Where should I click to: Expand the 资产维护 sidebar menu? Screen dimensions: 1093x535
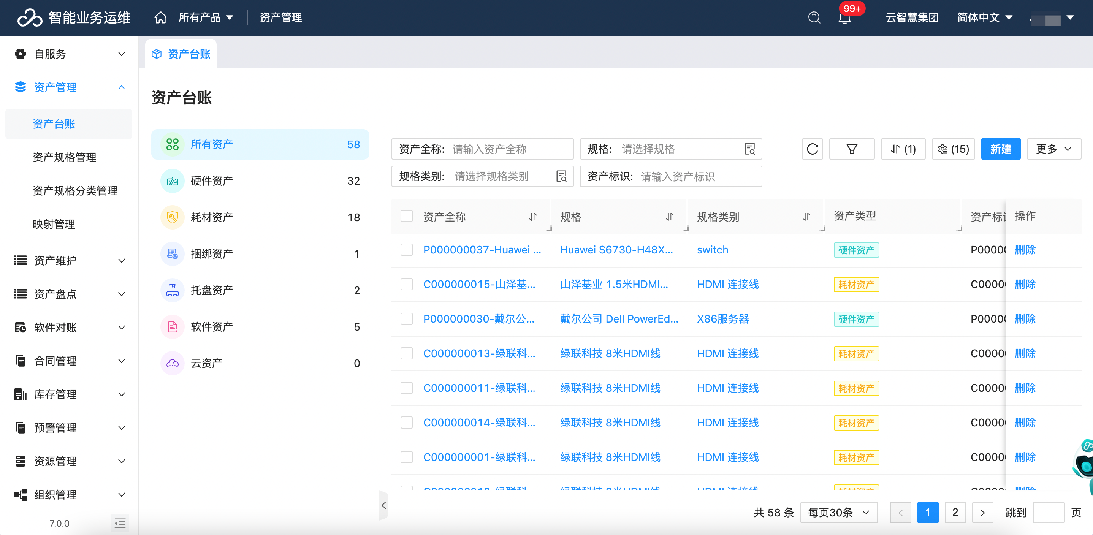[69, 261]
